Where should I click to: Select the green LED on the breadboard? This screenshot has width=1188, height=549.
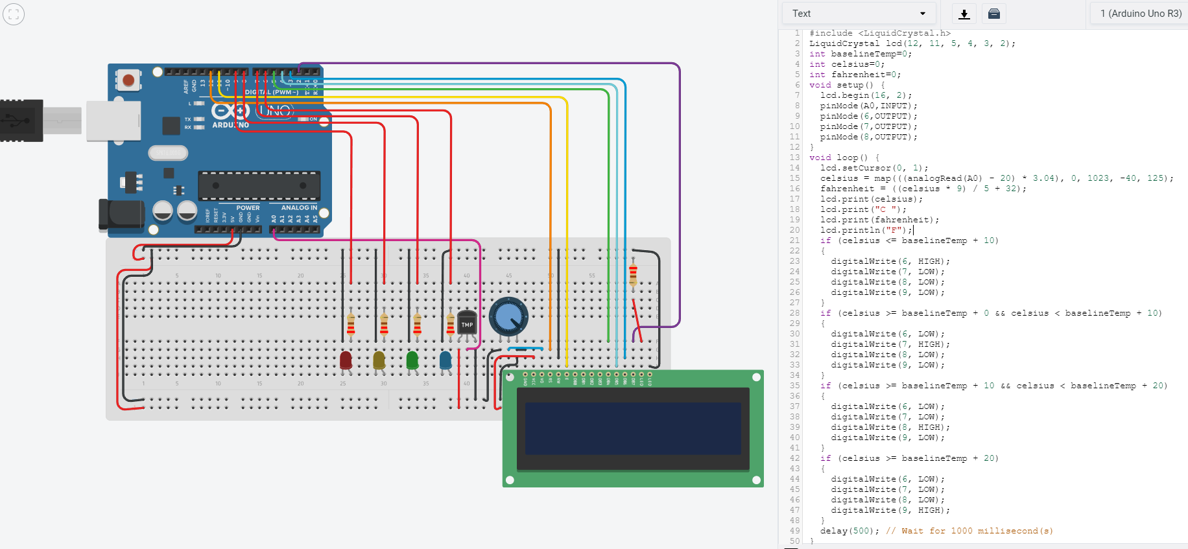coord(412,360)
